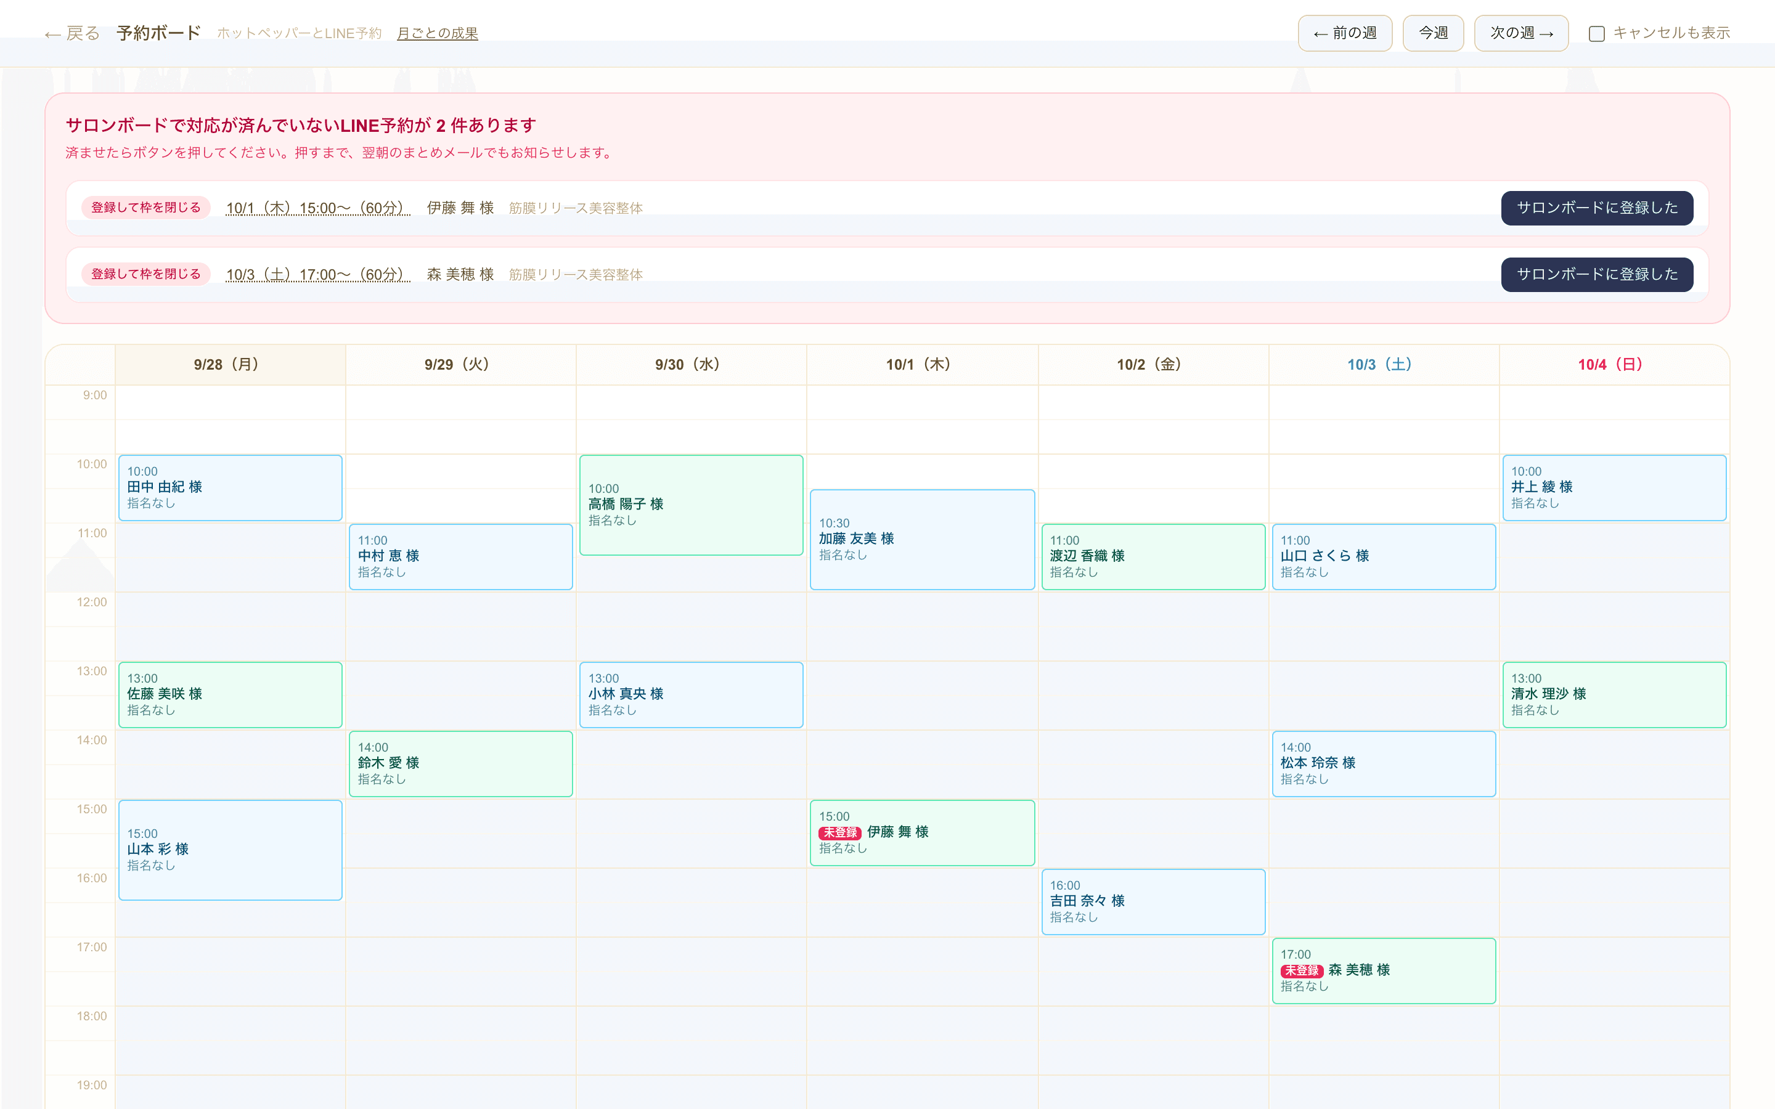The width and height of the screenshot is (1775, 1109).
Task: Open the 10/3 (土) 17:00 booking time link
Action: (x=317, y=274)
